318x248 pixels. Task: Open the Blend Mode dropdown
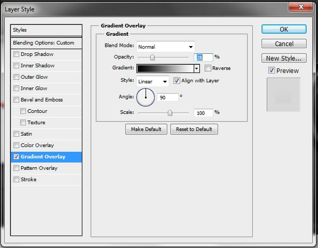pyautogui.click(x=166, y=47)
